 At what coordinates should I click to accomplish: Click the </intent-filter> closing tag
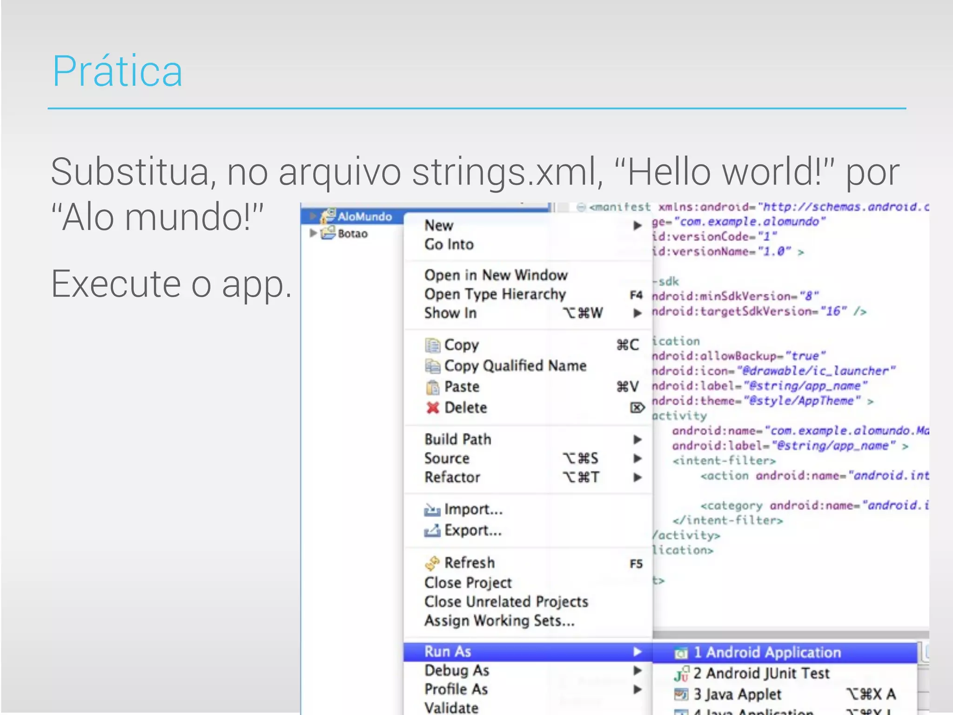(728, 520)
